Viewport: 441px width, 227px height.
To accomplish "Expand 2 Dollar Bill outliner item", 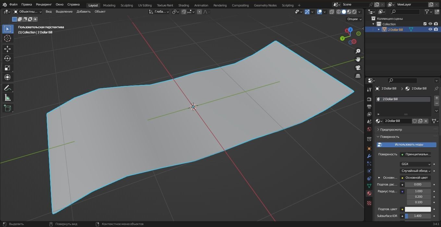I will click(379, 30).
